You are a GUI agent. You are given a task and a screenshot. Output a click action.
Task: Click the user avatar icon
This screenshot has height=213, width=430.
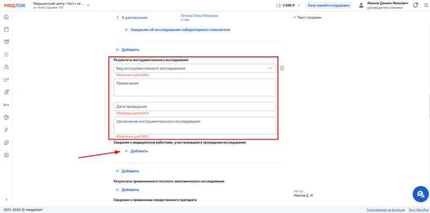[x=361, y=5]
